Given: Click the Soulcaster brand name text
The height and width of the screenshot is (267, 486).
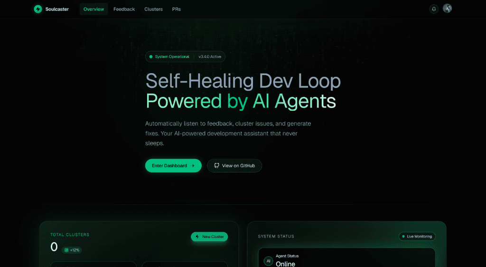Looking at the screenshot, I should coord(57,10).
